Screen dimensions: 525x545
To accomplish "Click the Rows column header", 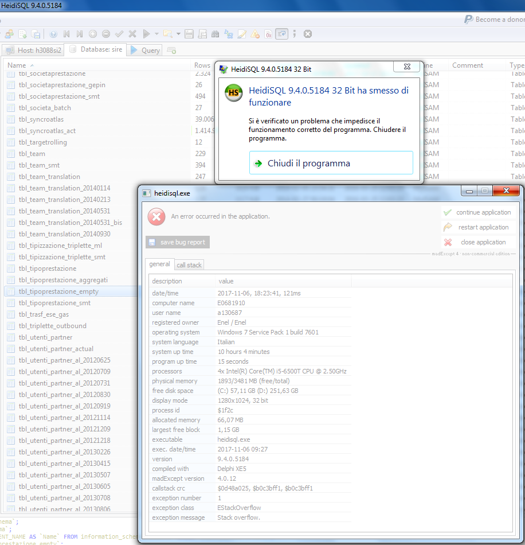I will 202,65.
